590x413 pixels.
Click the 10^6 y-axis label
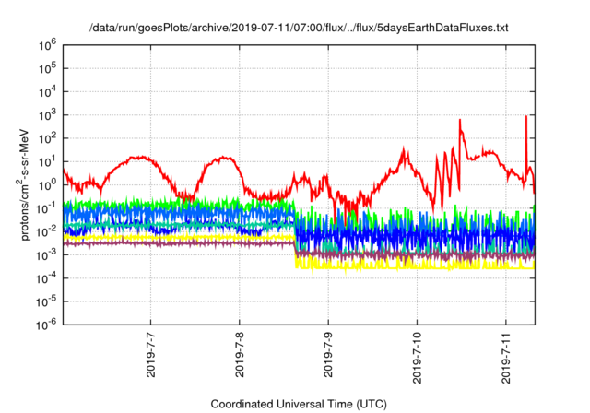(x=47, y=46)
